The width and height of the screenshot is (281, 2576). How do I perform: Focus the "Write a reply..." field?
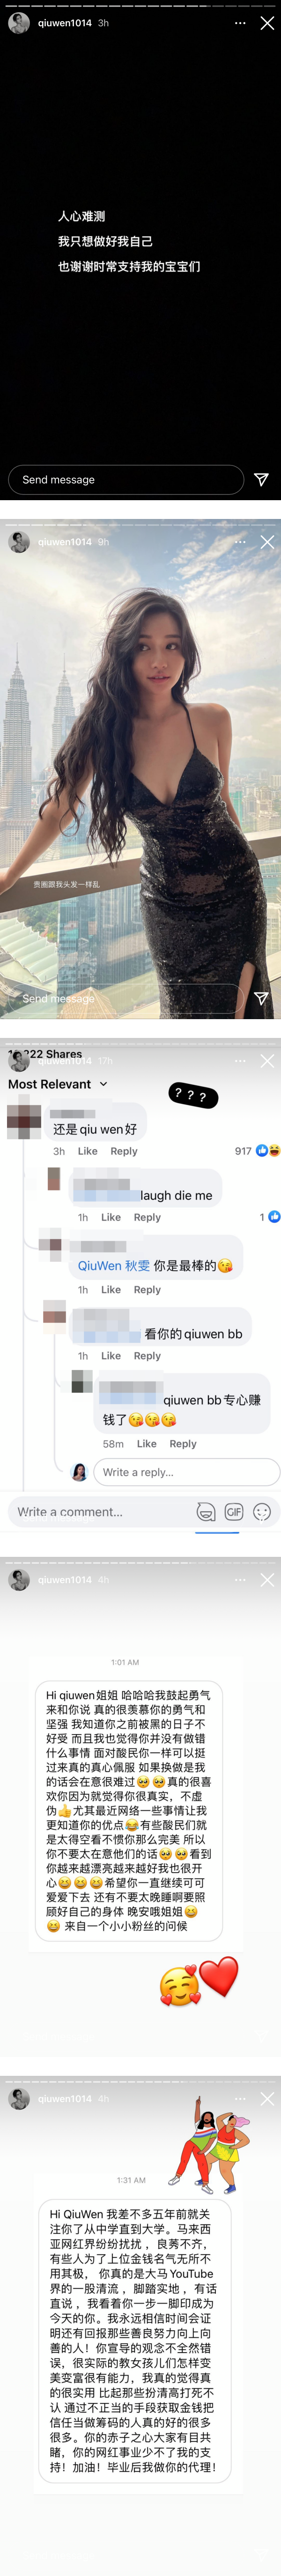186,1472
